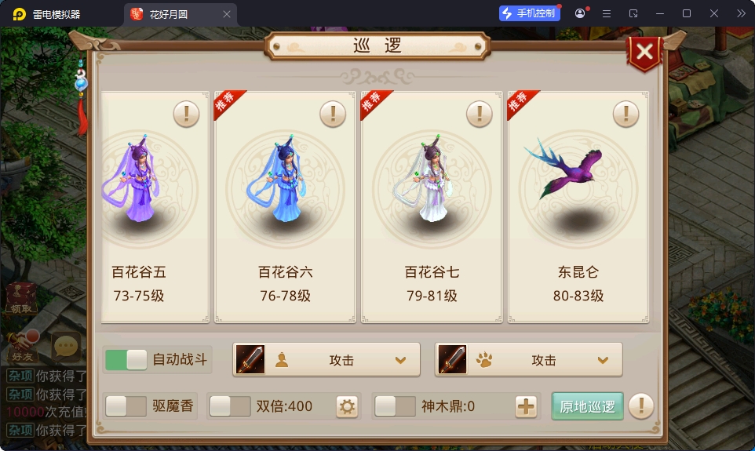Open the emulator hamburger menu

(607, 14)
